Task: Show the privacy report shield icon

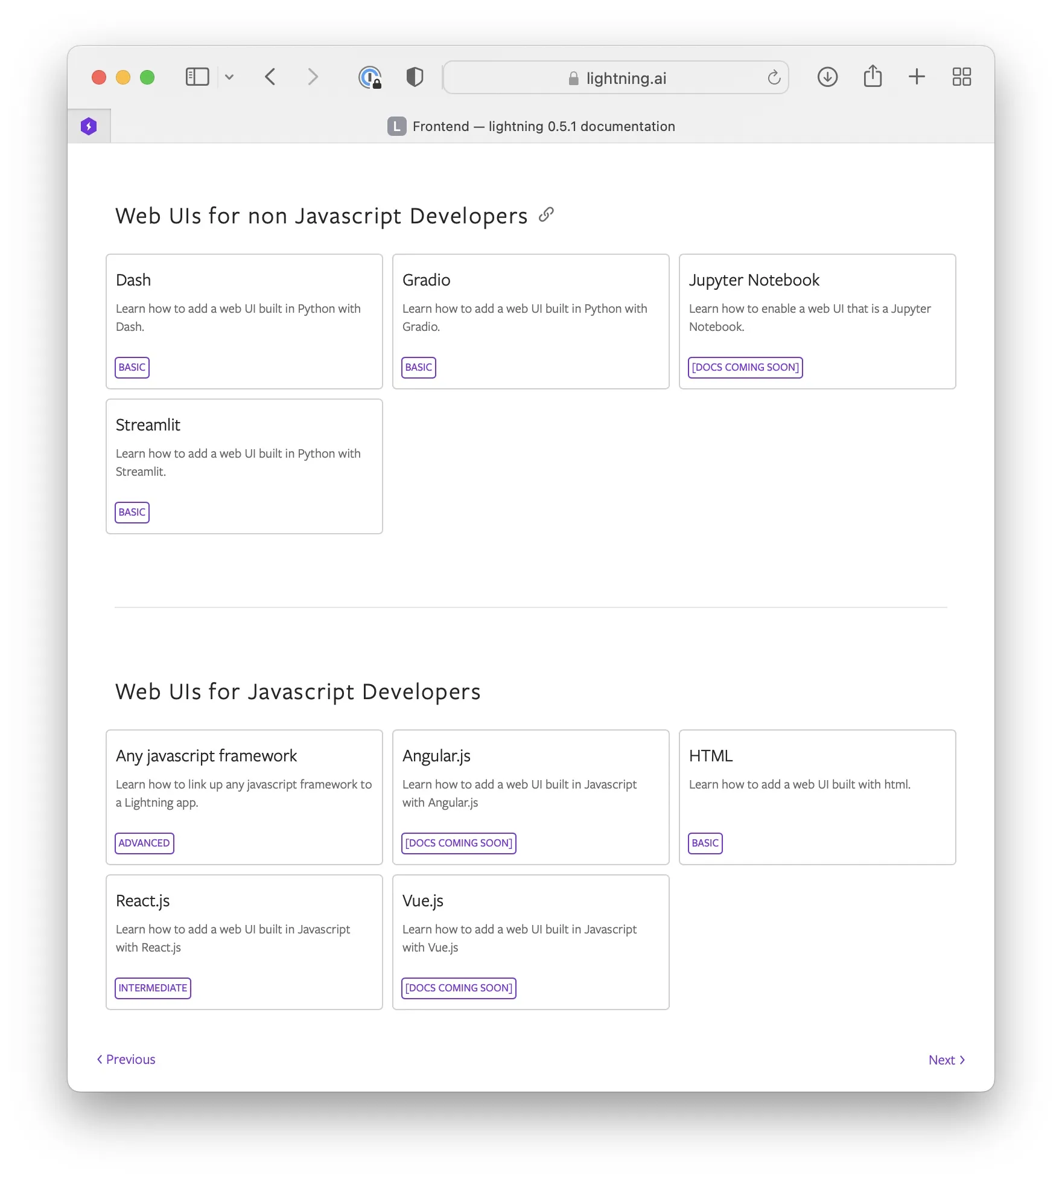Action: coord(415,77)
